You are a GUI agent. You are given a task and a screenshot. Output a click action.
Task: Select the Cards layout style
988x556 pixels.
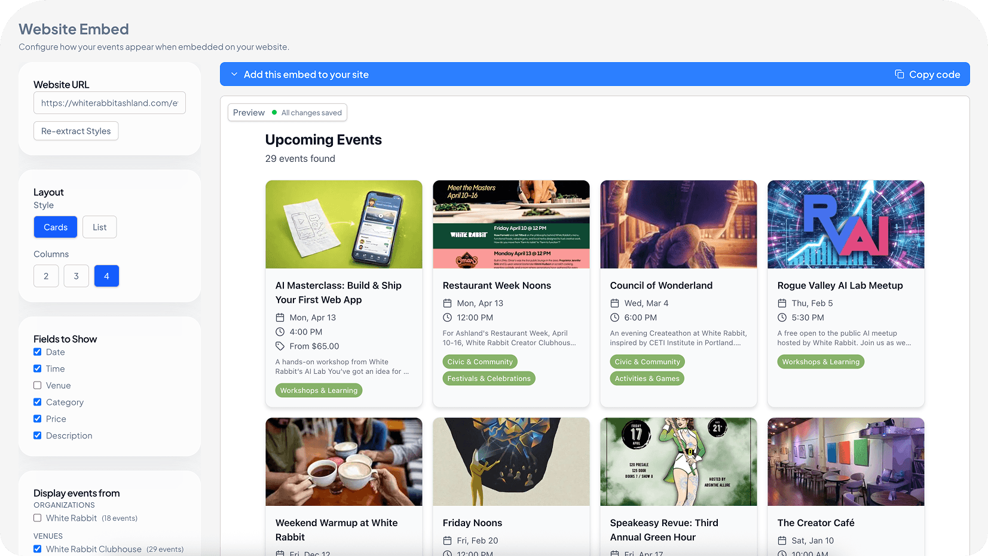point(56,227)
